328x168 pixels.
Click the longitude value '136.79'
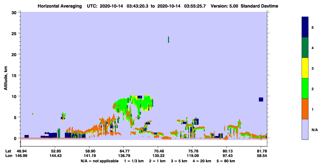(124, 156)
